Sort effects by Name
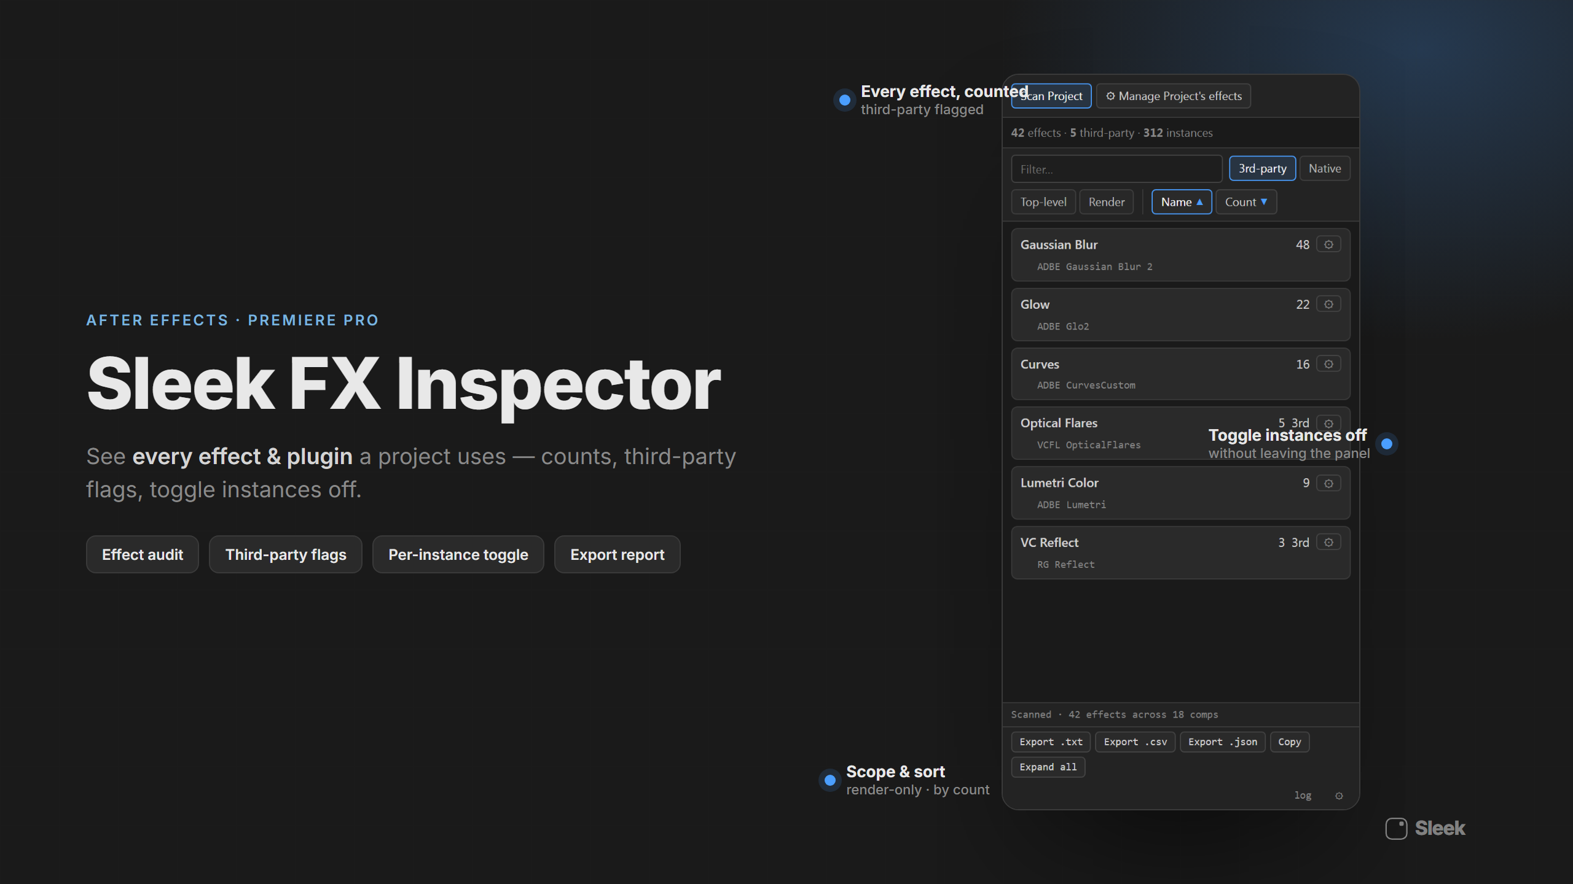The image size is (1573, 884). (1182, 202)
